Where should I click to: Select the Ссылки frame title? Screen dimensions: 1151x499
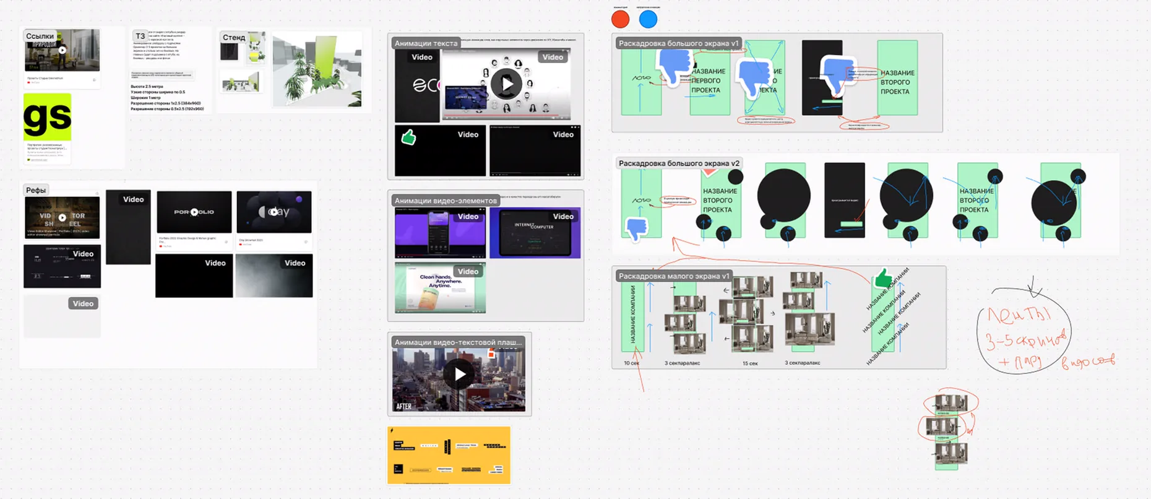coord(40,37)
